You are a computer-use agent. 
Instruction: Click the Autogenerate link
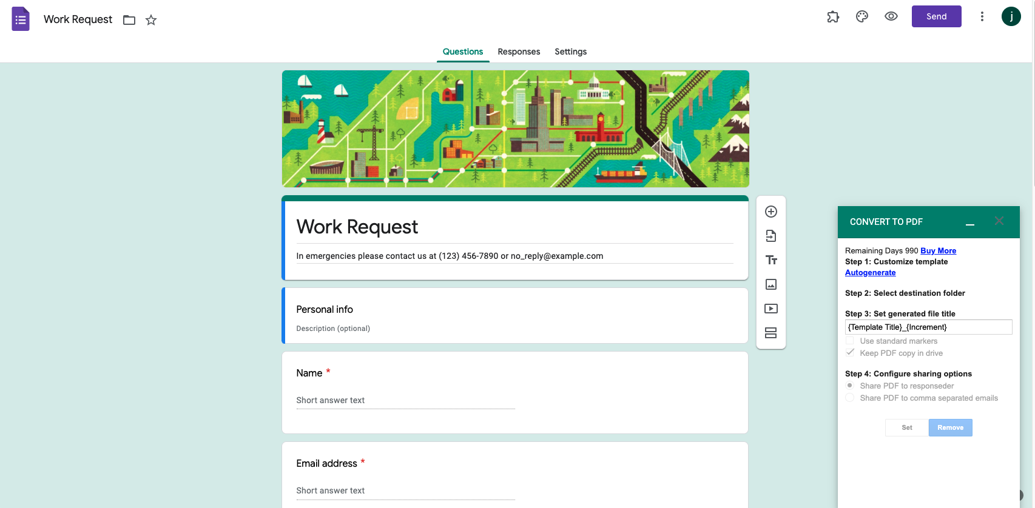tap(870, 272)
